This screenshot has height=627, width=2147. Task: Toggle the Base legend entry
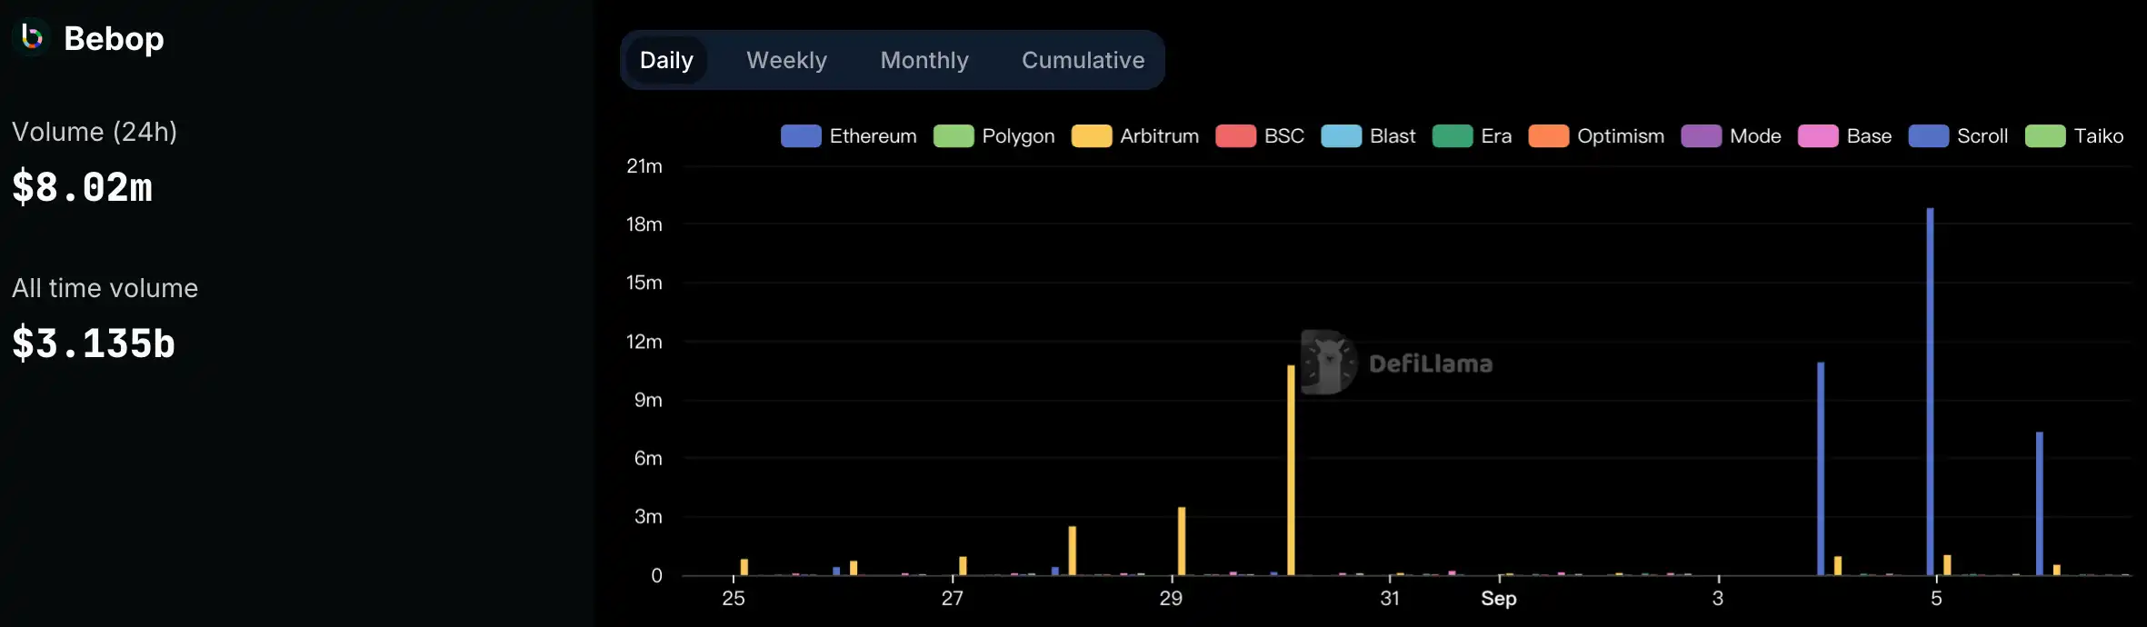click(1845, 136)
